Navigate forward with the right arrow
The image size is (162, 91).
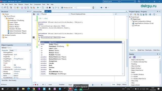pos(106,8)
